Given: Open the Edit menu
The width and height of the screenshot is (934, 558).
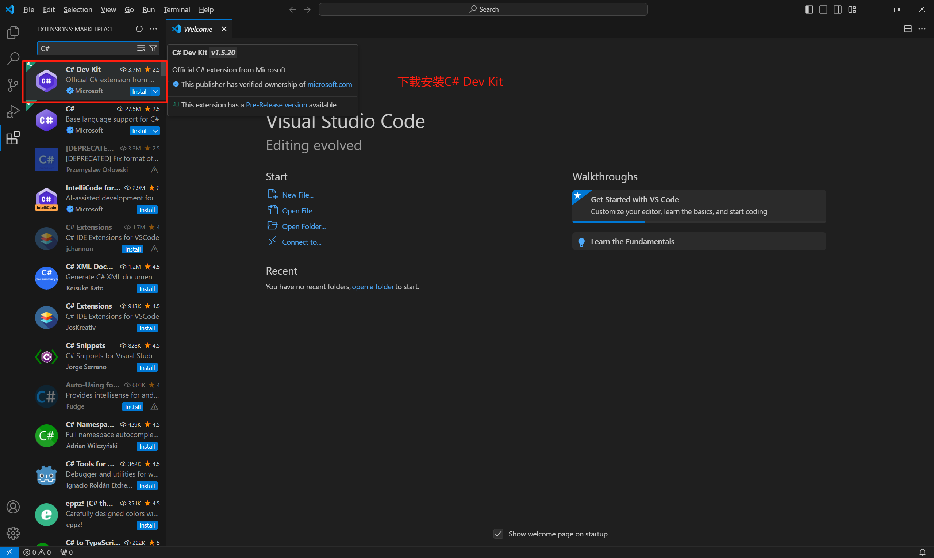Looking at the screenshot, I should [49, 9].
